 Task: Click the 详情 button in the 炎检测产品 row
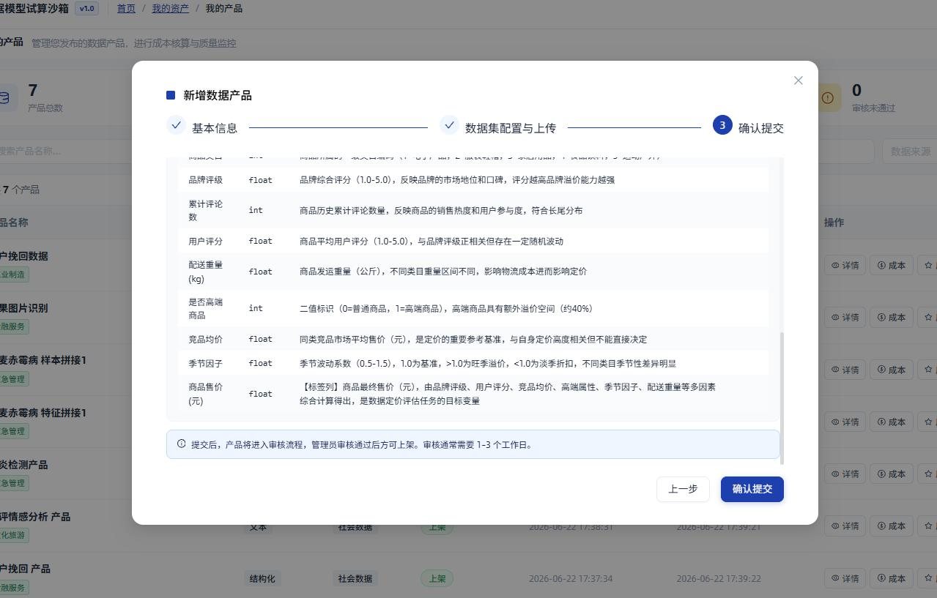845,474
